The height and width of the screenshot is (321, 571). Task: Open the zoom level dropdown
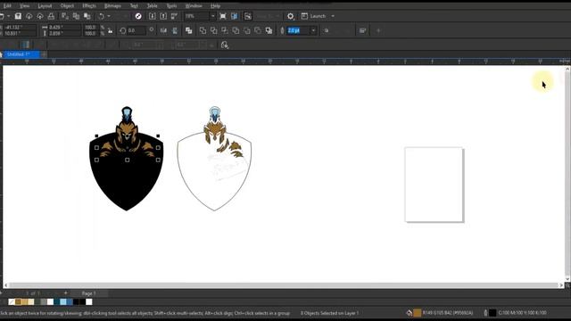click(x=212, y=16)
